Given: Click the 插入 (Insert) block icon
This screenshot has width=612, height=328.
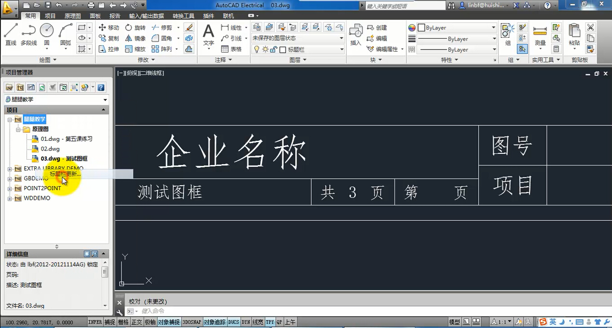Looking at the screenshot, I should [x=356, y=35].
